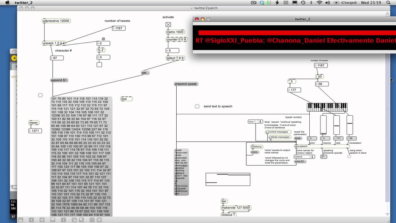Click the number box showing 177 below * 3
This screenshot has width=396, height=223.
[294, 90]
